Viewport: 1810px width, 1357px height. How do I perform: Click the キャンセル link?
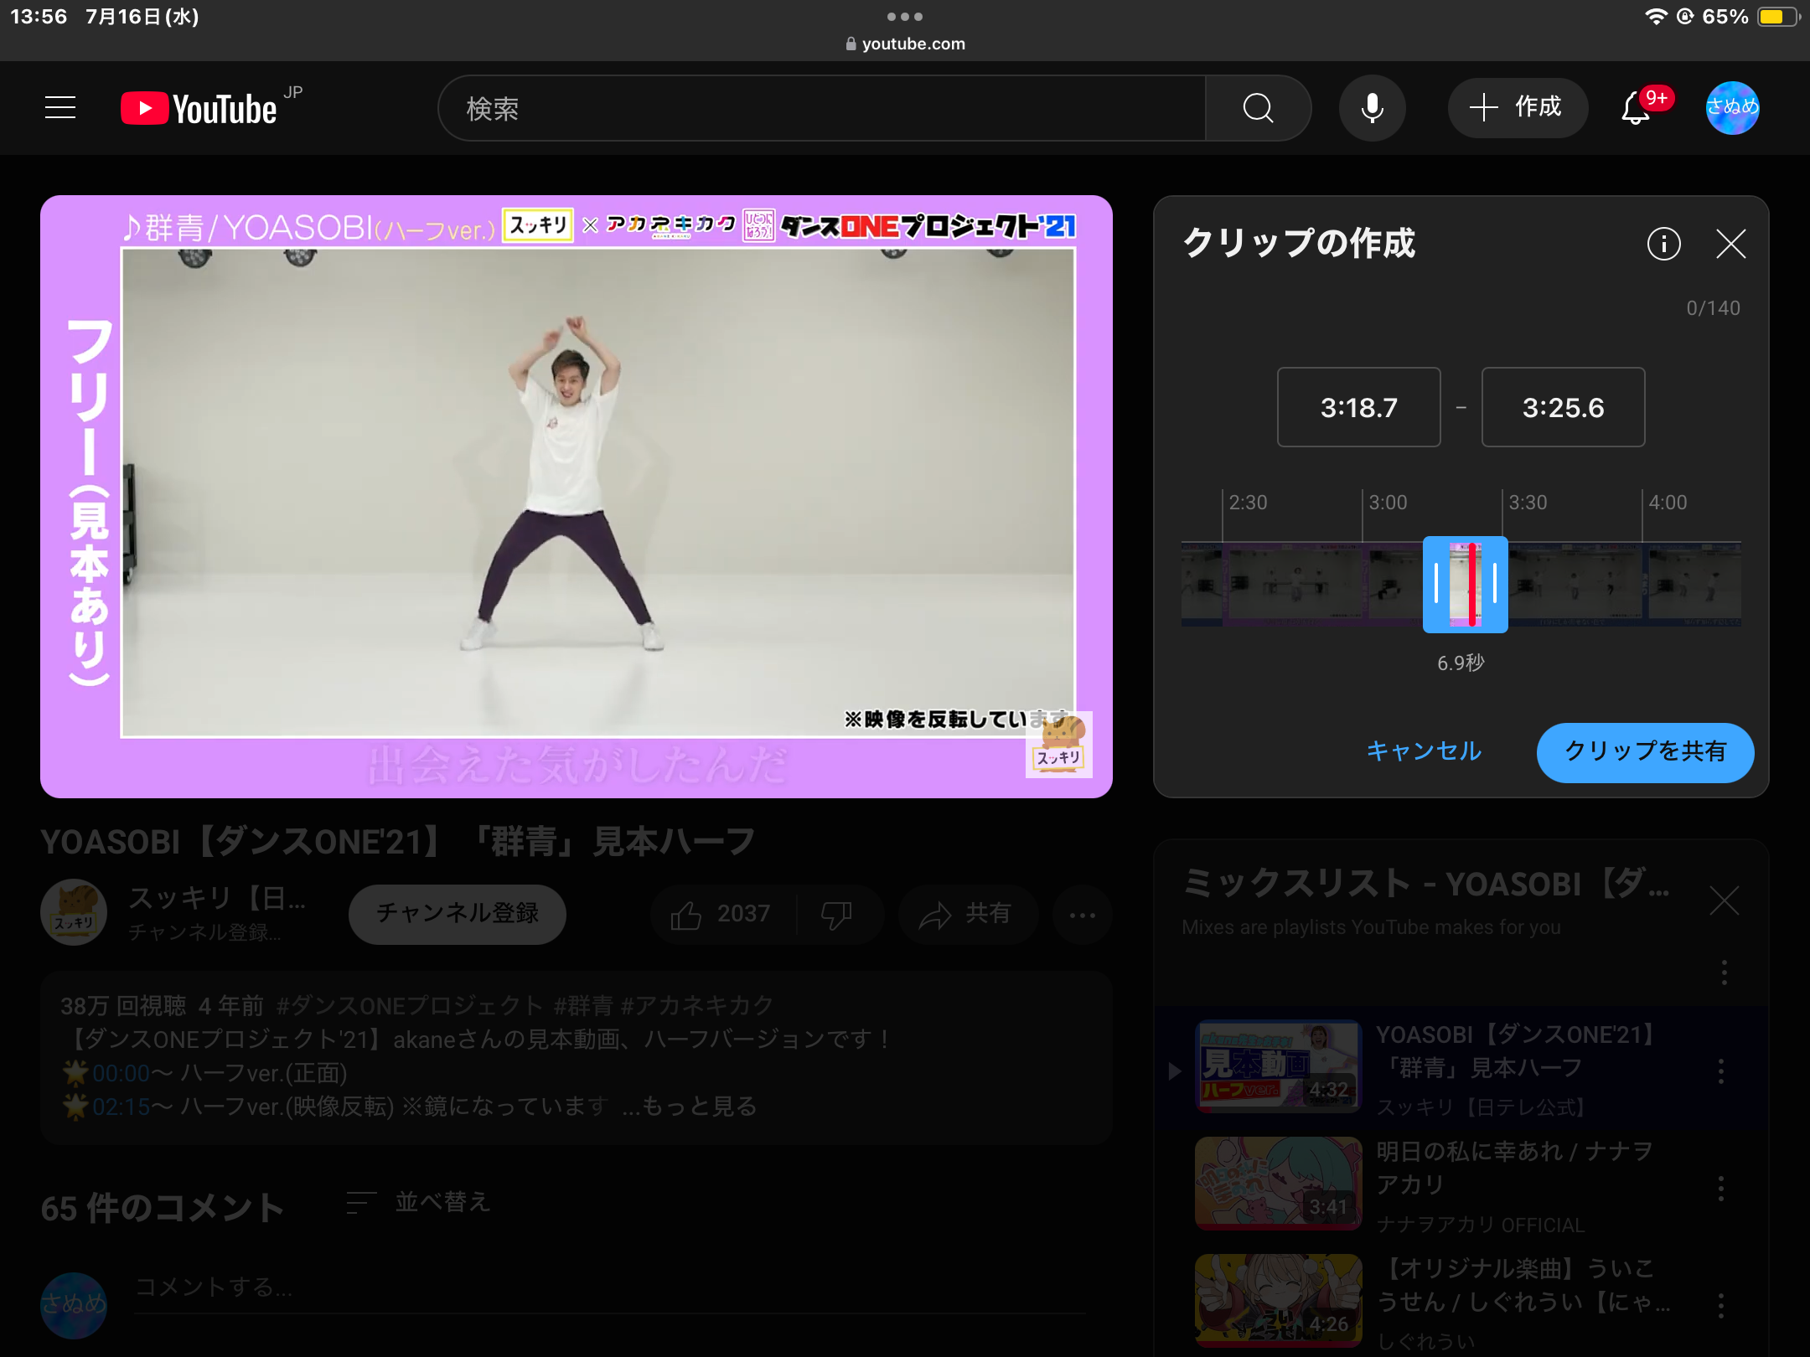[x=1424, y=751]
